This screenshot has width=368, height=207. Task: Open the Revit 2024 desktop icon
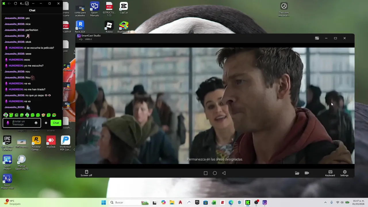click(80, 27)
